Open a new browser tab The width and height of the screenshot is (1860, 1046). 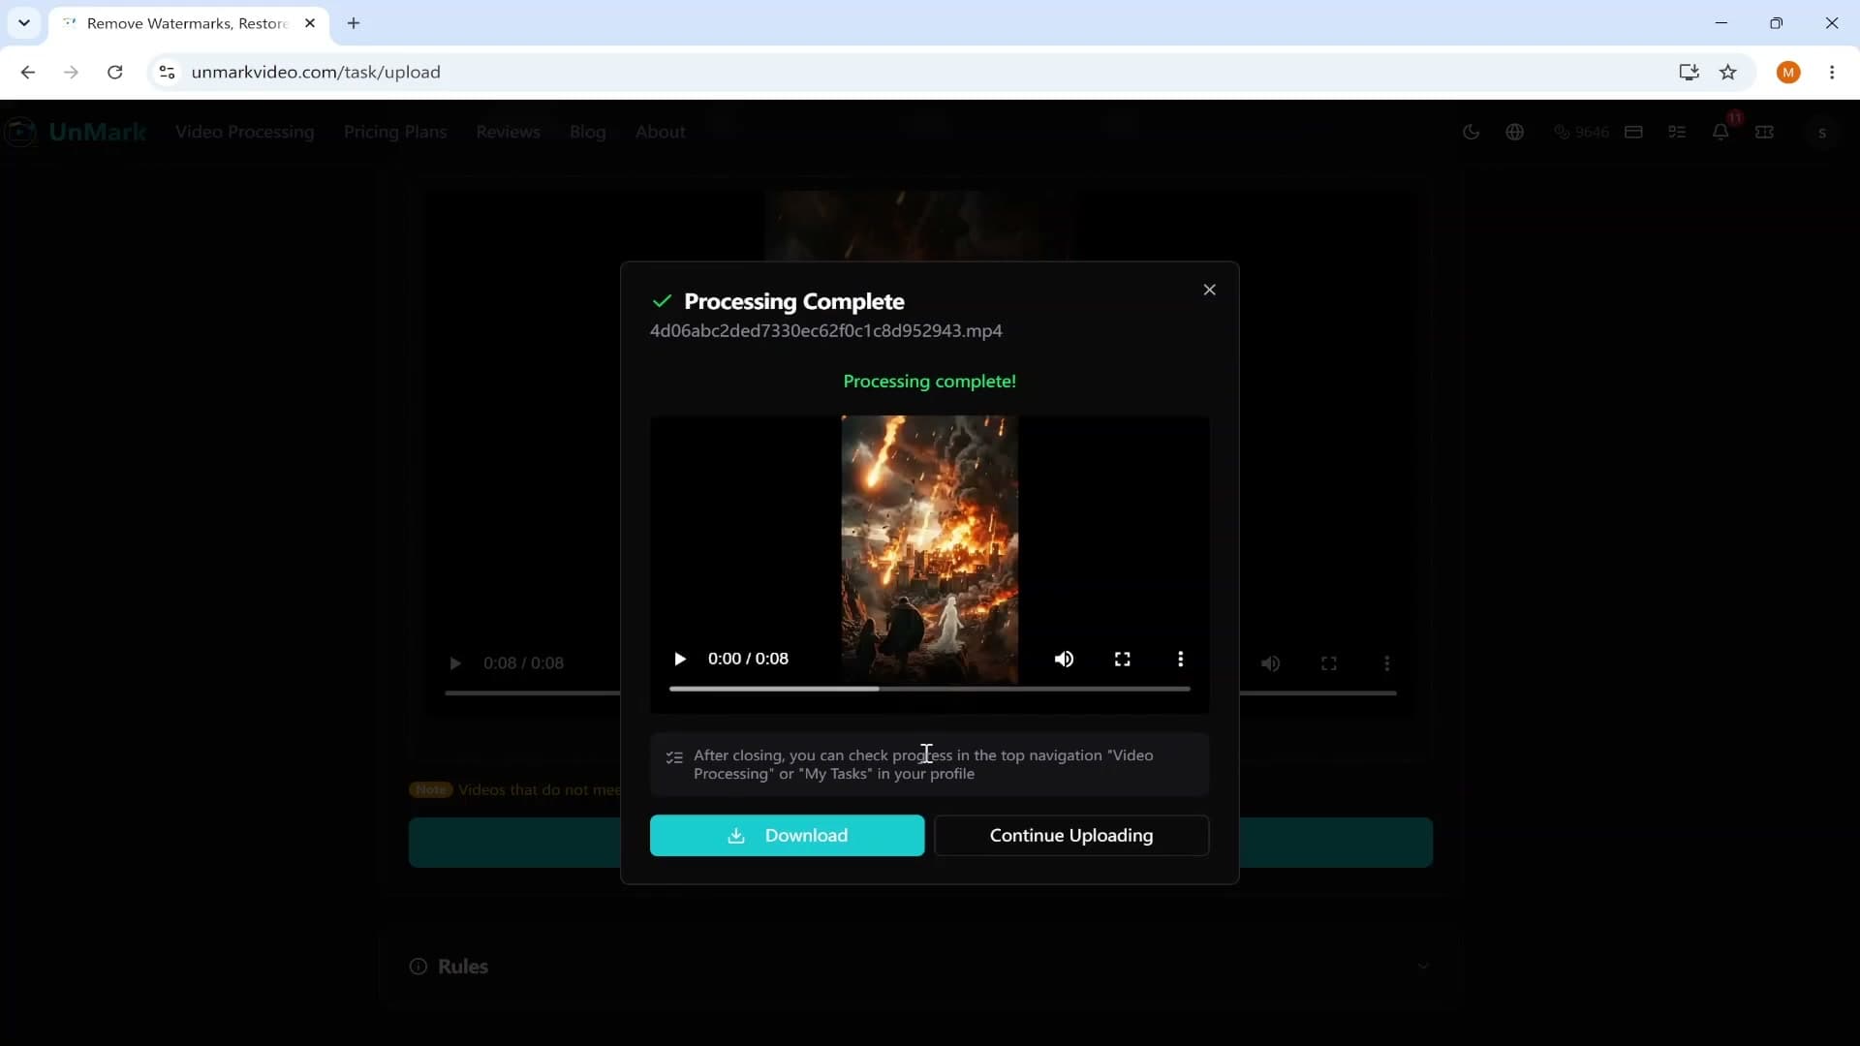pyautogui.click(x=354, y=23)
